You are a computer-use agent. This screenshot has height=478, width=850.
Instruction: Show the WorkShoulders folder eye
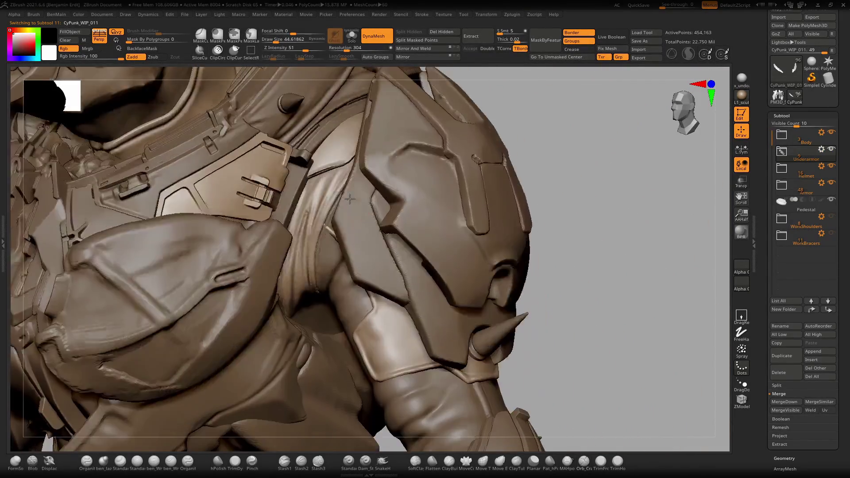pyautogui.click(x=831, y=216)
